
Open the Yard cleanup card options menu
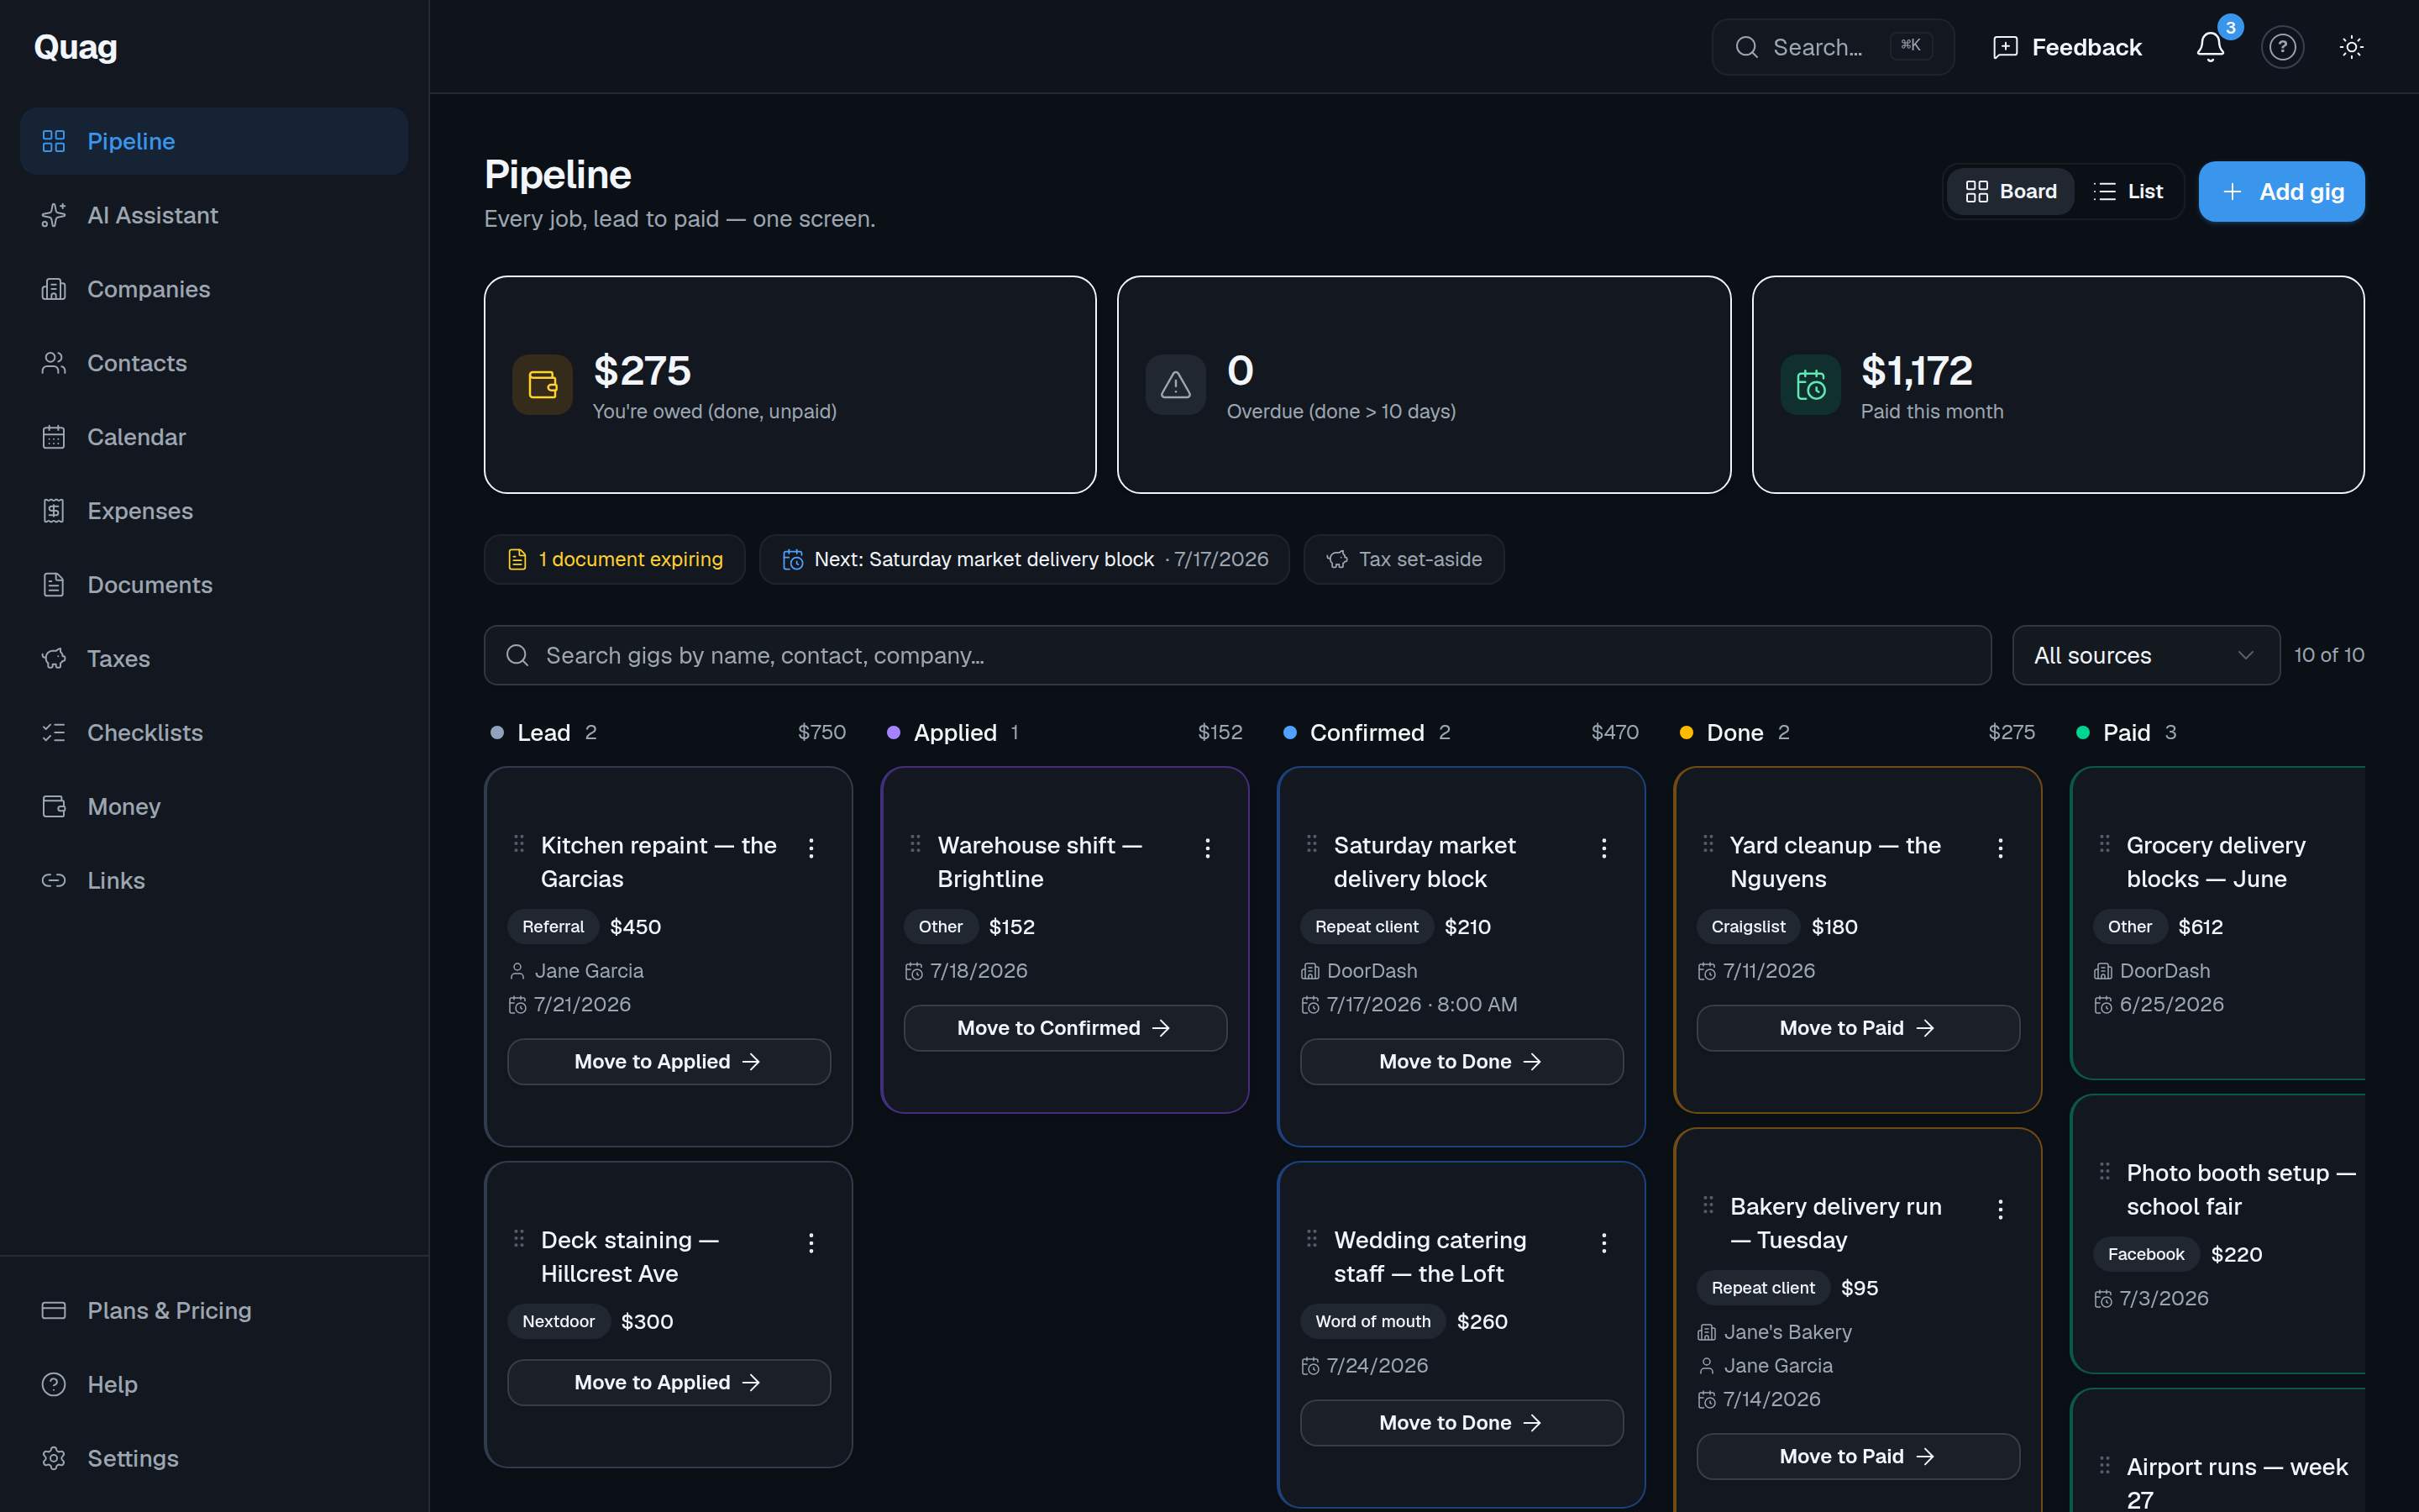pos(2000,848)
